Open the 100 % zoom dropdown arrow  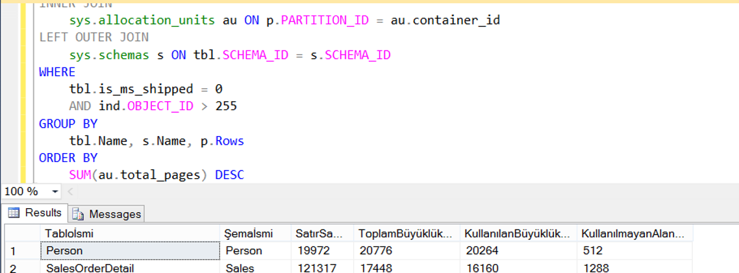55,192
